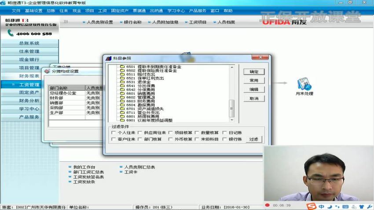Expand the 产品服务 sidebar section
Screen dimensions: 374x210
click(x=29, y=117)
